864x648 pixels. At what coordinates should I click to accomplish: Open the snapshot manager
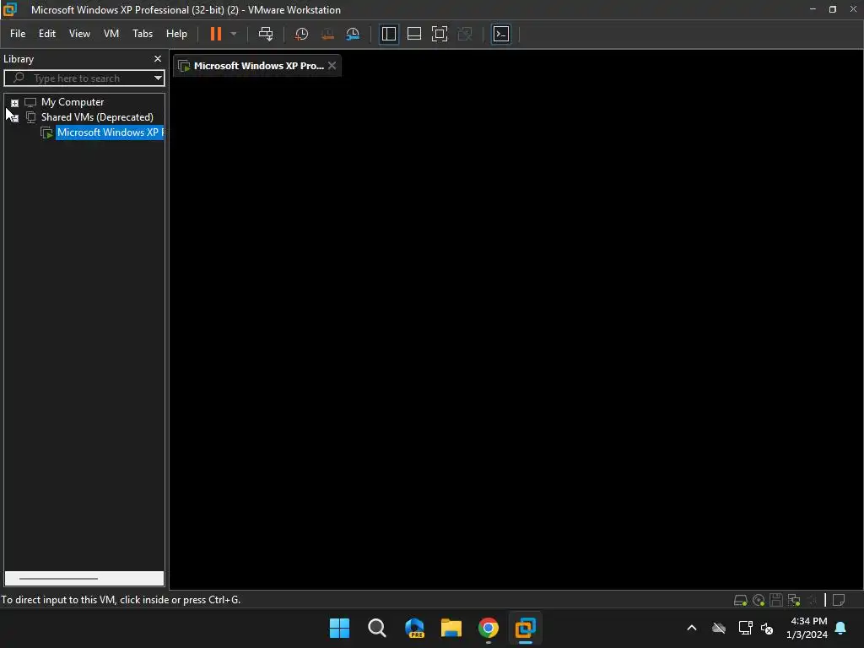point(353,34)
